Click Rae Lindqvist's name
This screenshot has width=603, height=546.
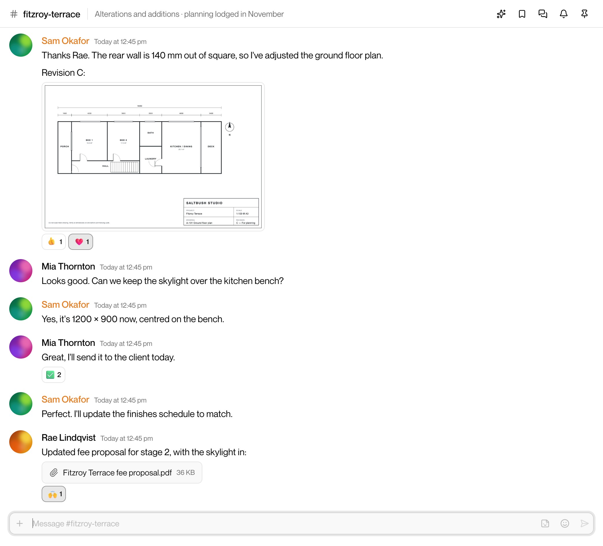69,438
